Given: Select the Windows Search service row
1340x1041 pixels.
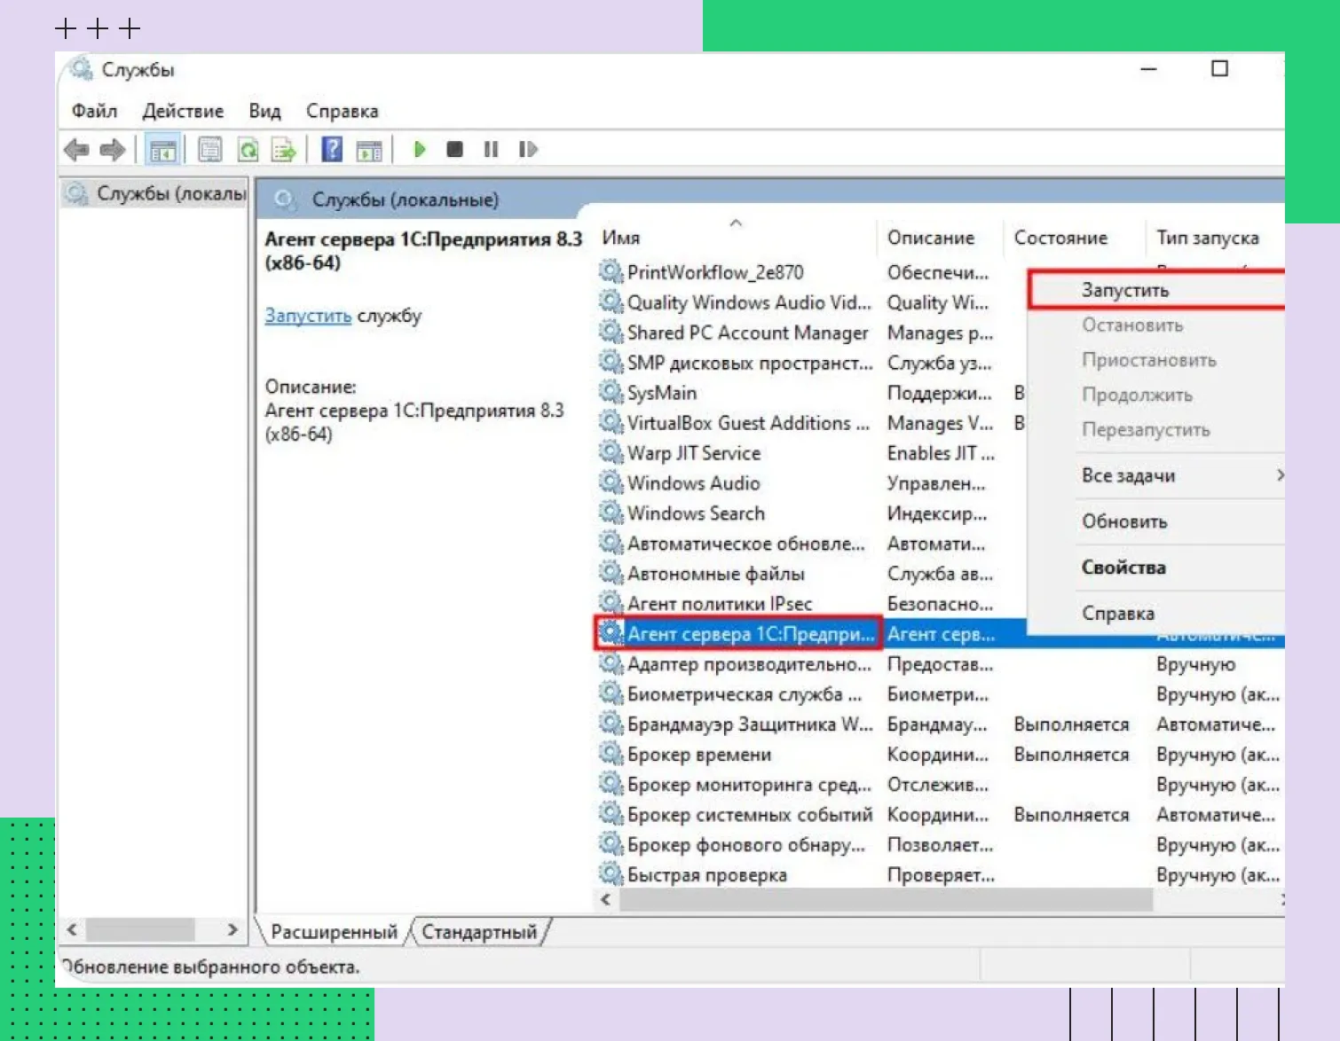Looking at the screenshot, I should pos(696,513).
